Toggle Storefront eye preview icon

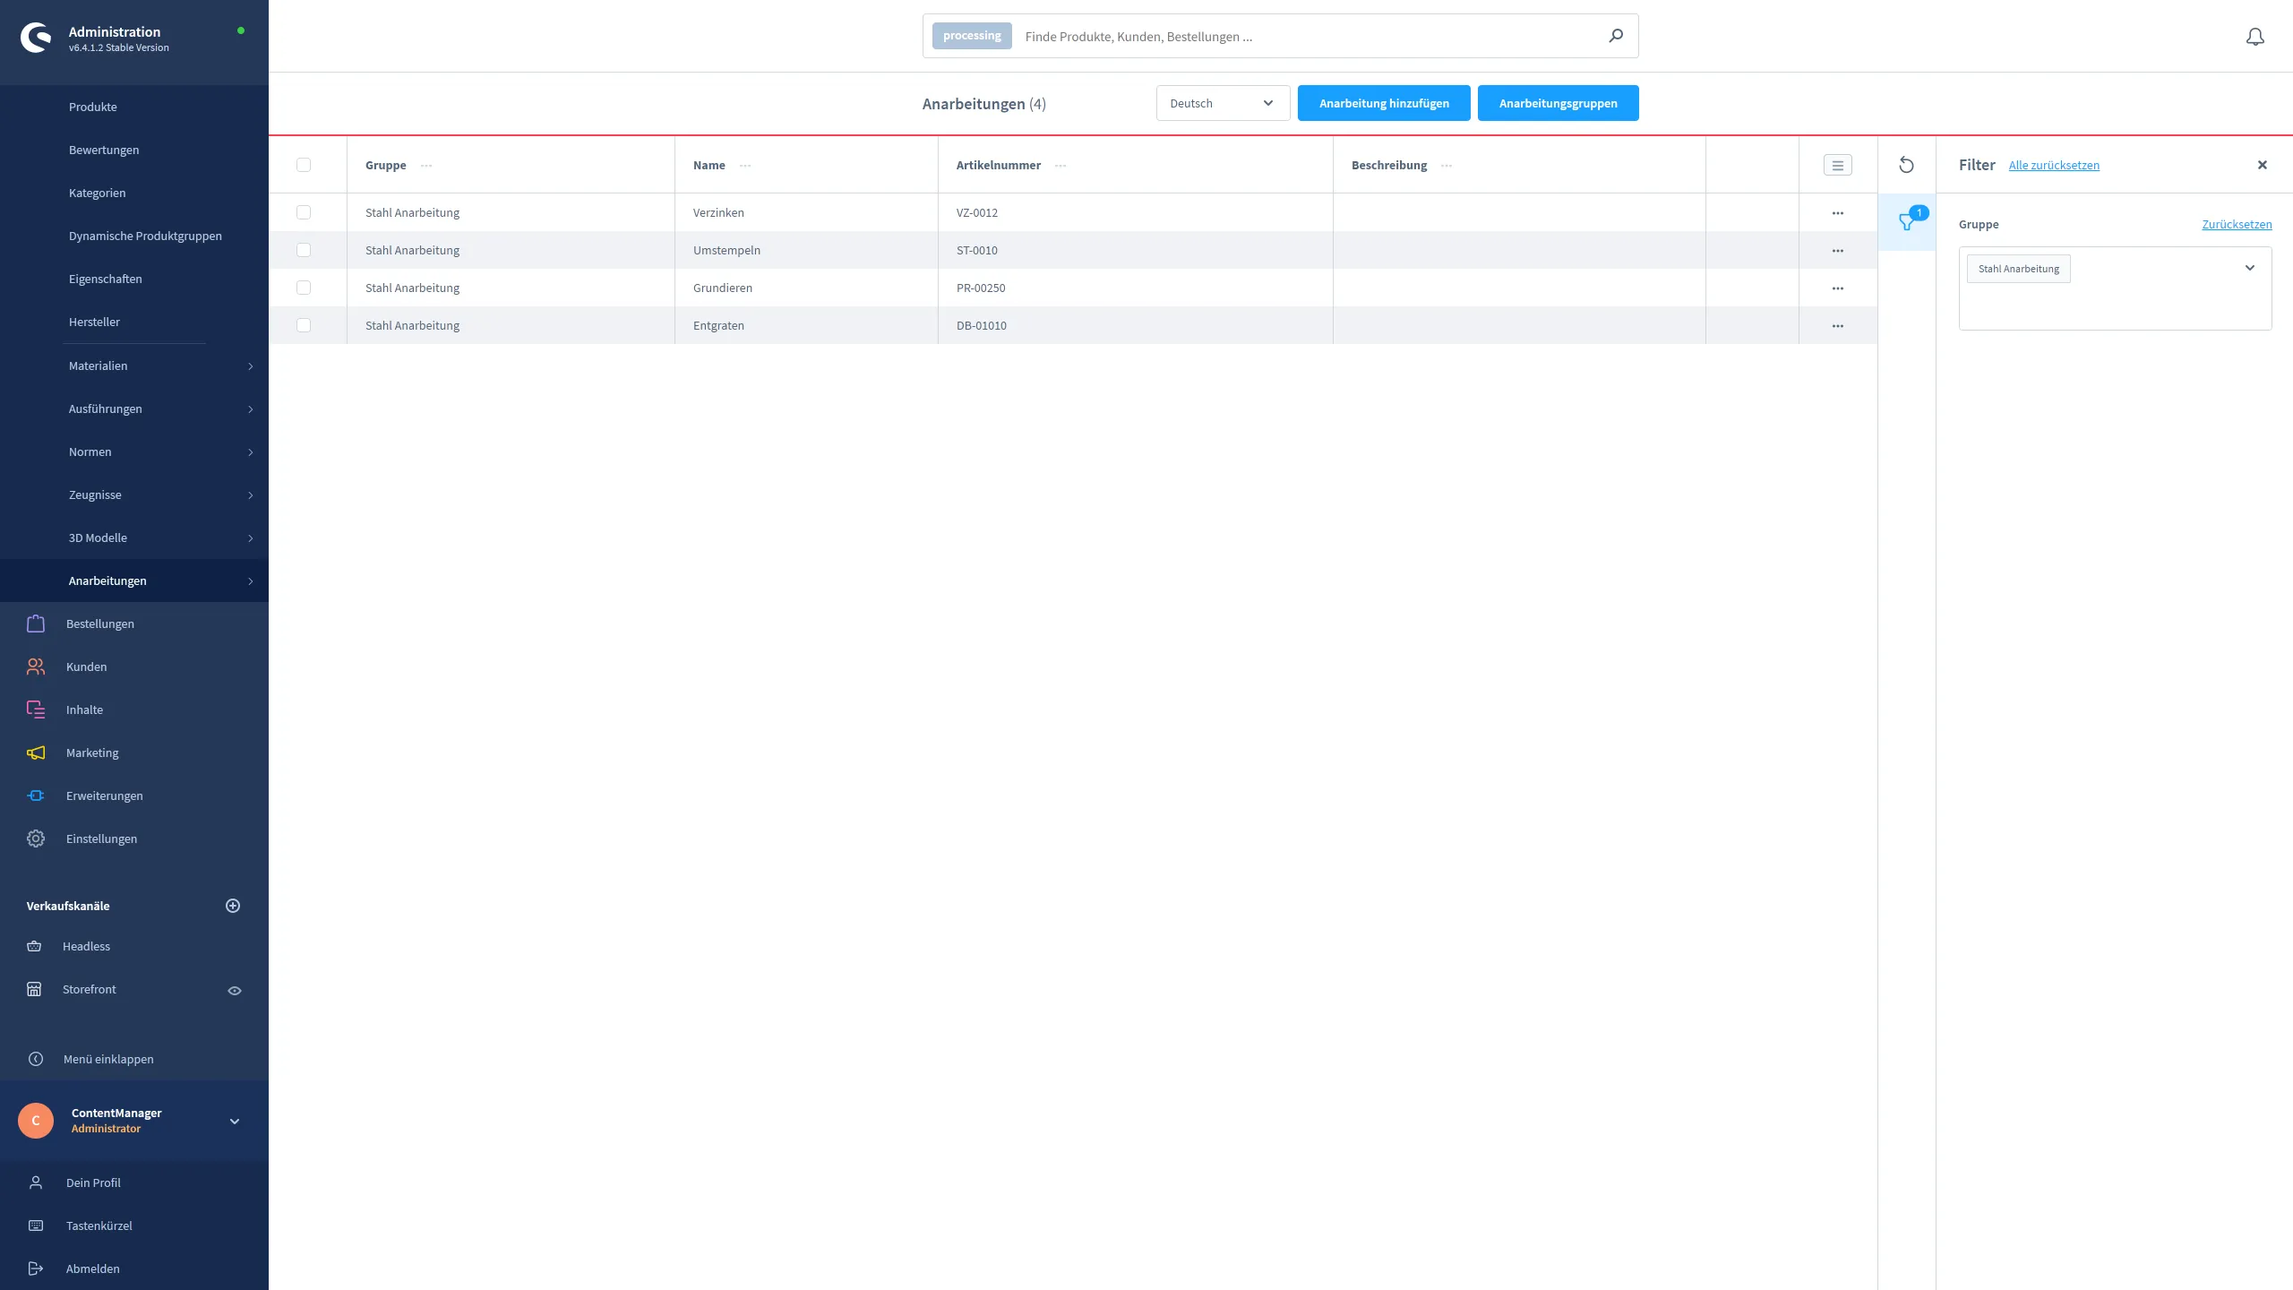[235, 991]
